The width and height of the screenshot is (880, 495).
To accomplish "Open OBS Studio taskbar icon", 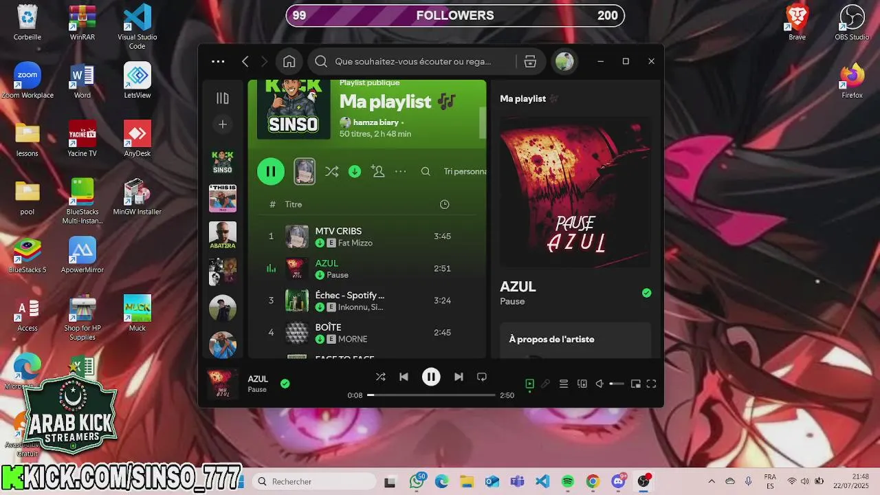I will click(x=643, y=482).
